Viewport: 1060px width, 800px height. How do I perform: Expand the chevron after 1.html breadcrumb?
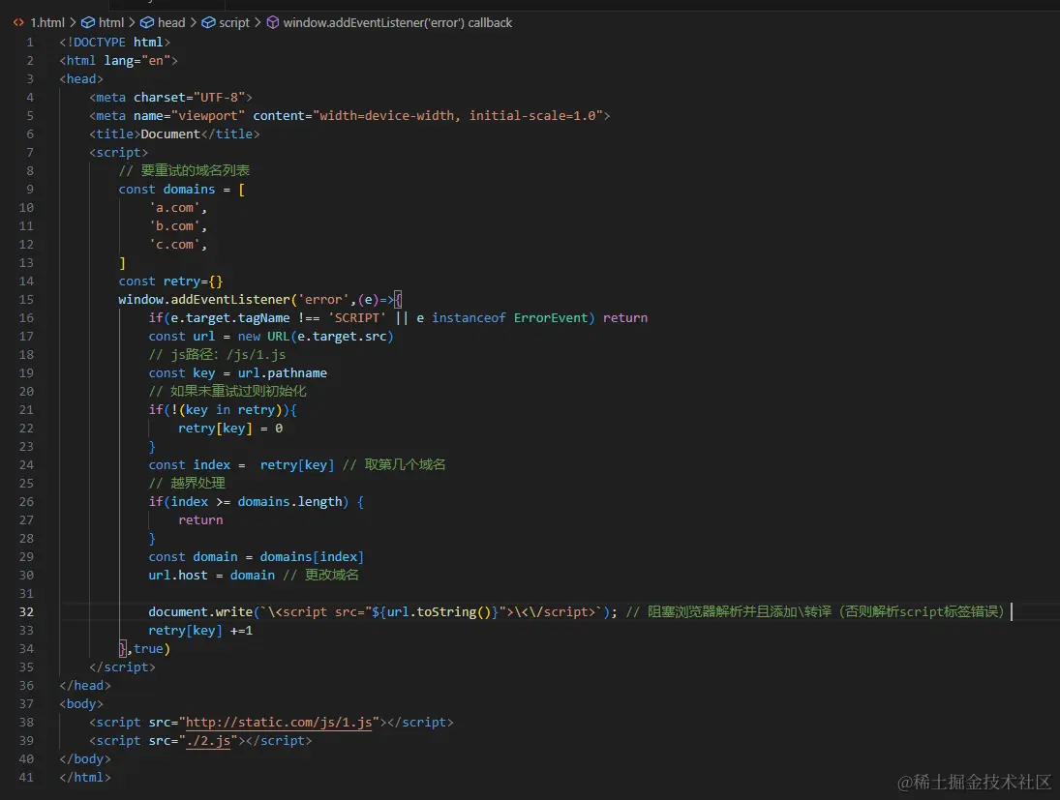click(x=73, y=23)
